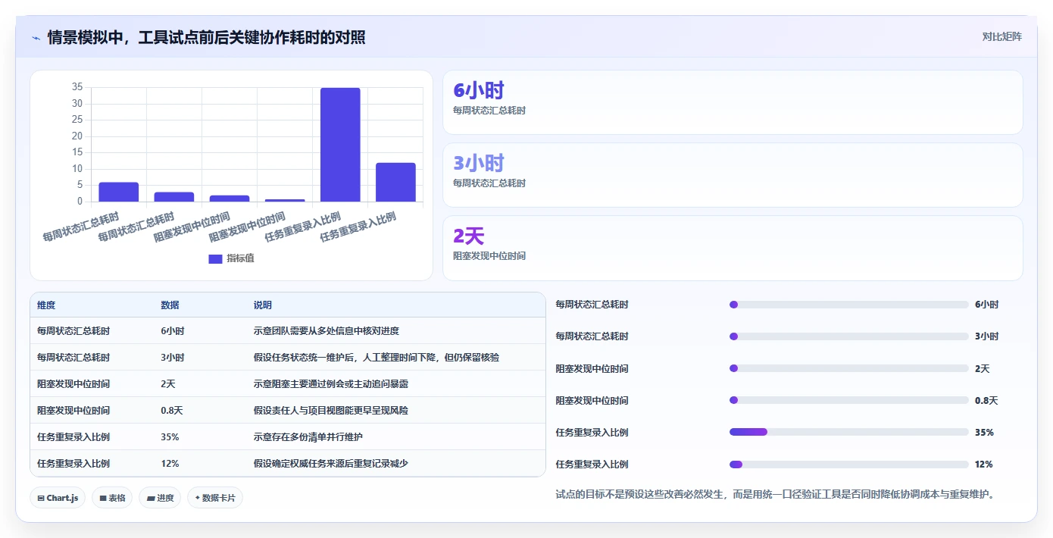Click the progress bar in the 35% row
Viewport: 1053px width, 538px height.
(x=848, y=432)
